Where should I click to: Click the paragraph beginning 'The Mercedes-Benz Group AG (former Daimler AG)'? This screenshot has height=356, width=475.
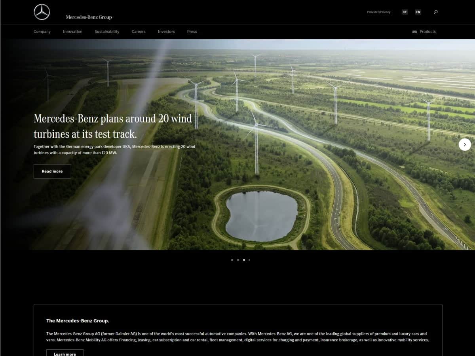point(237,337)
